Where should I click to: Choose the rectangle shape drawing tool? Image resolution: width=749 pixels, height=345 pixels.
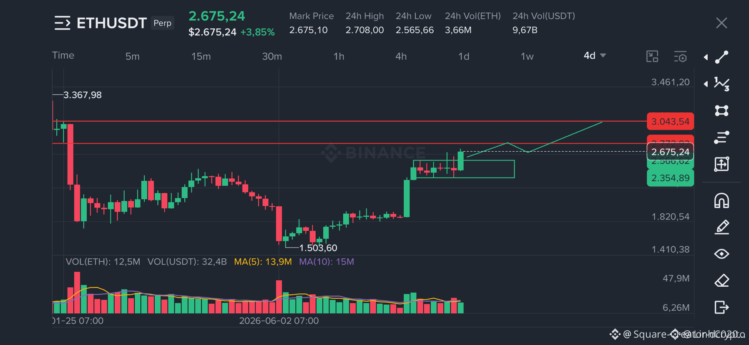(721, 110)
